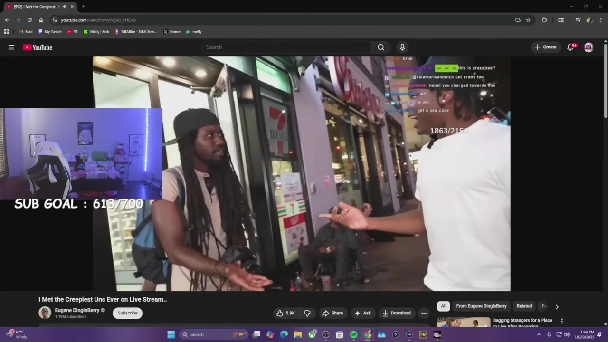Open Microsoft Store from the taskbar
Image resolution: width=608 pixels, height=342 pixels.
coord(340,334)
